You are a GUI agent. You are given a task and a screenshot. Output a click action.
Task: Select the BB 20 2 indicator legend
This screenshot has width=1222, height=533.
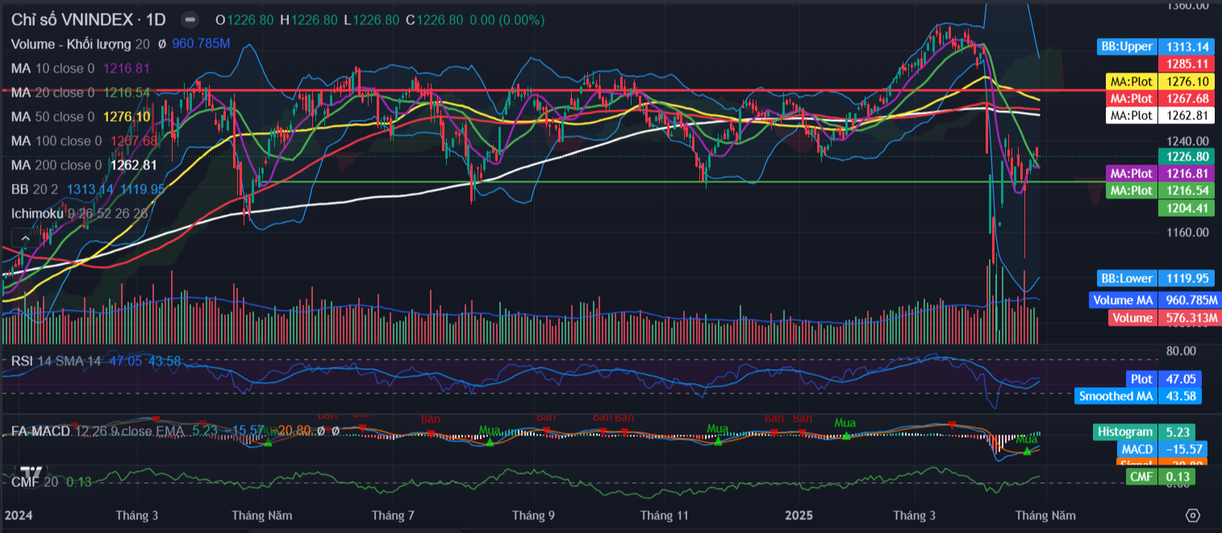coord(35,189)
